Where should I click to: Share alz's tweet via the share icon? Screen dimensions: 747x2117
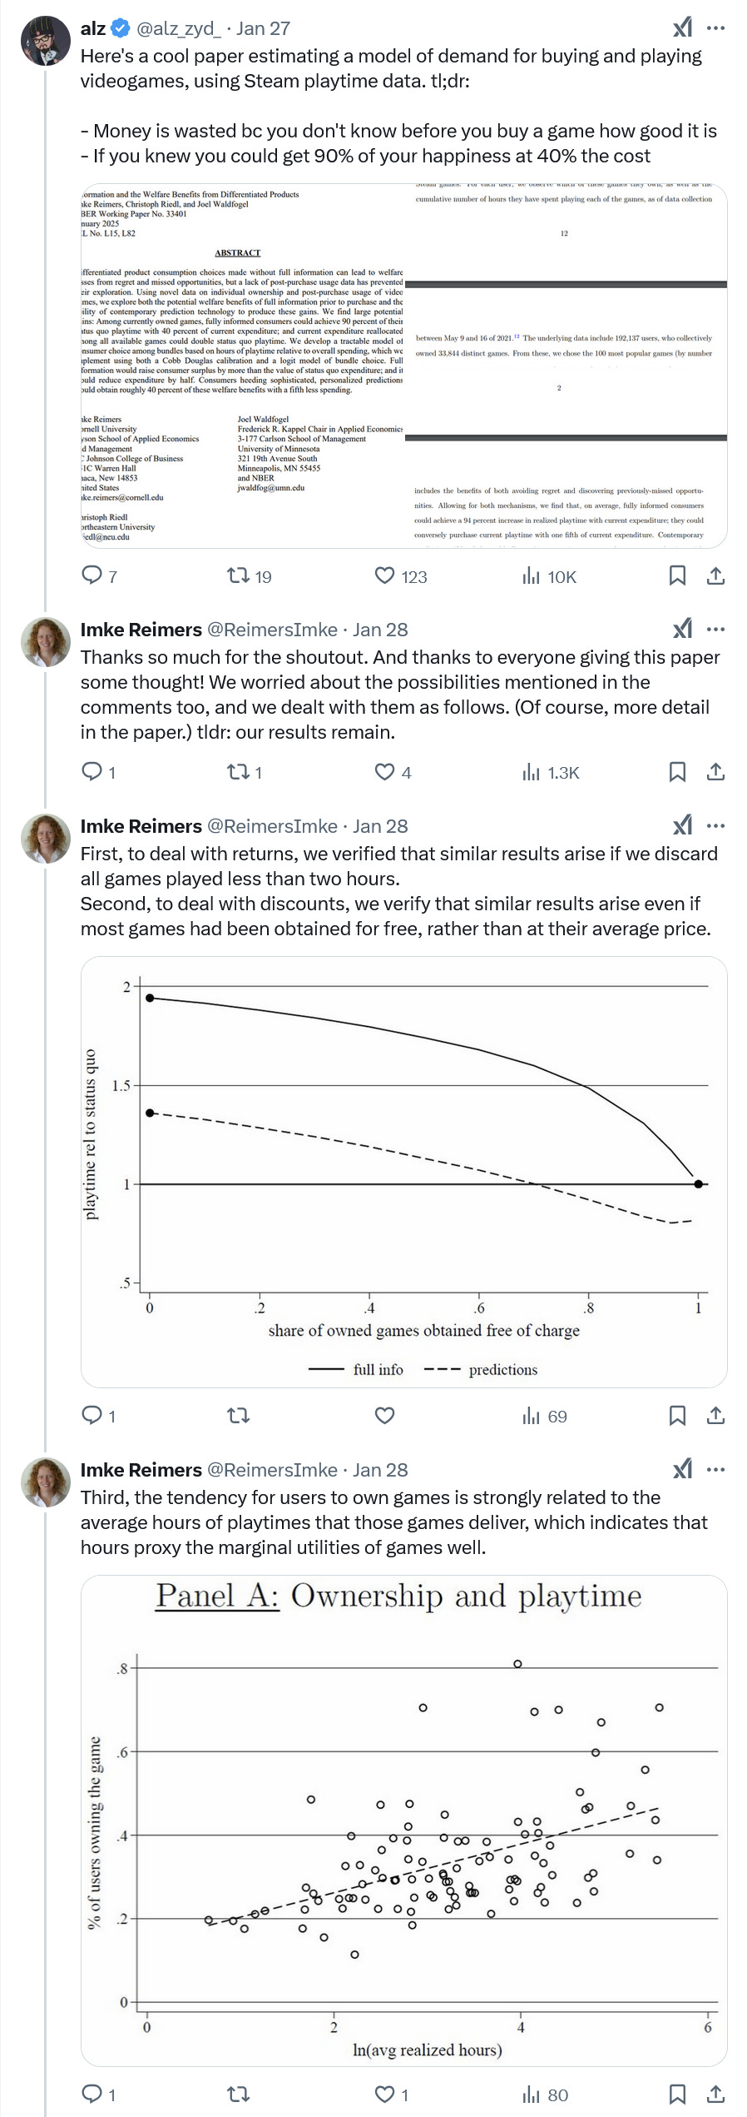point(715,575)
